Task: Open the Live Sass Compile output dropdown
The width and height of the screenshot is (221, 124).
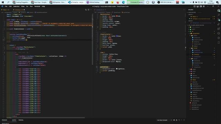Action: 164,120
